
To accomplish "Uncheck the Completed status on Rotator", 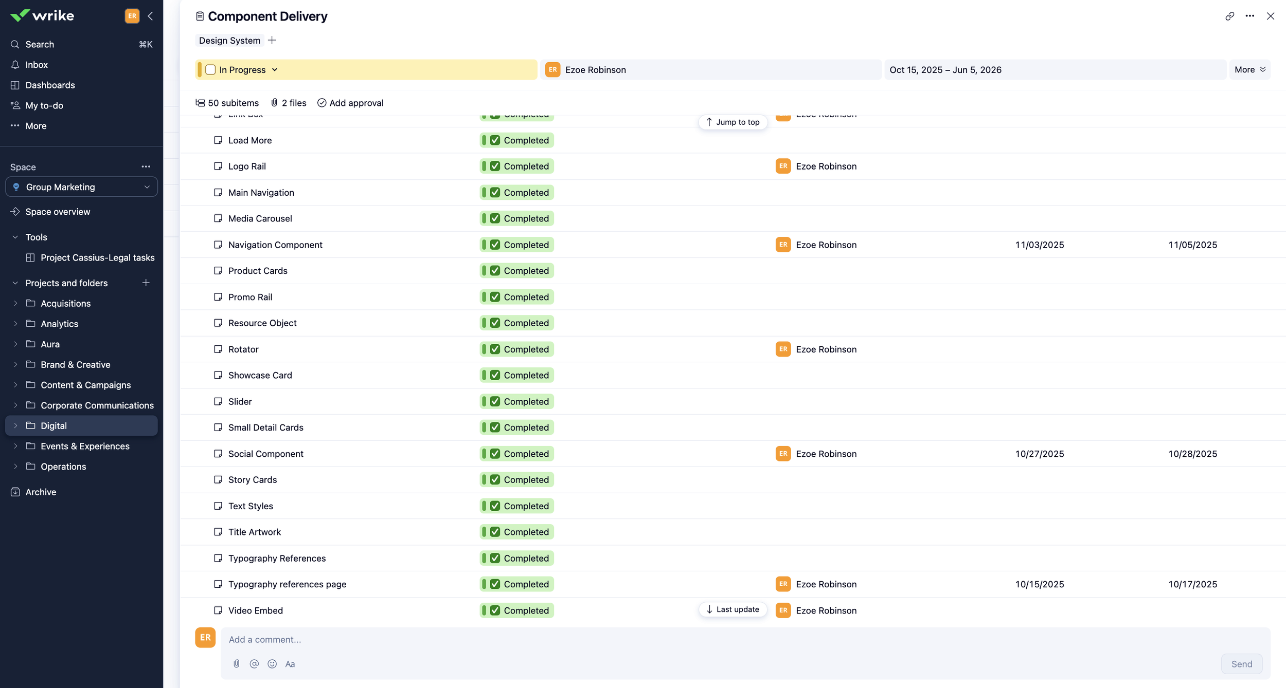I will 495,349.
